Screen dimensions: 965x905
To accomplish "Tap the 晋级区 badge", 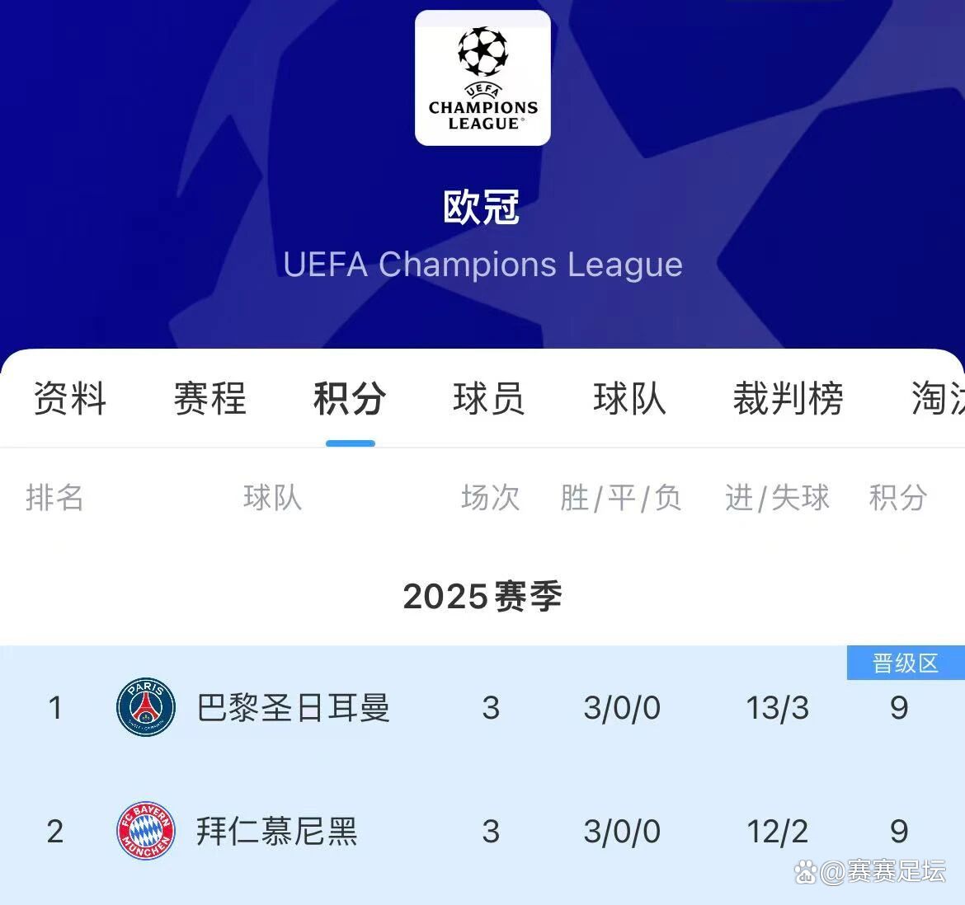I will pyautogui.click(x=906, y=664).
